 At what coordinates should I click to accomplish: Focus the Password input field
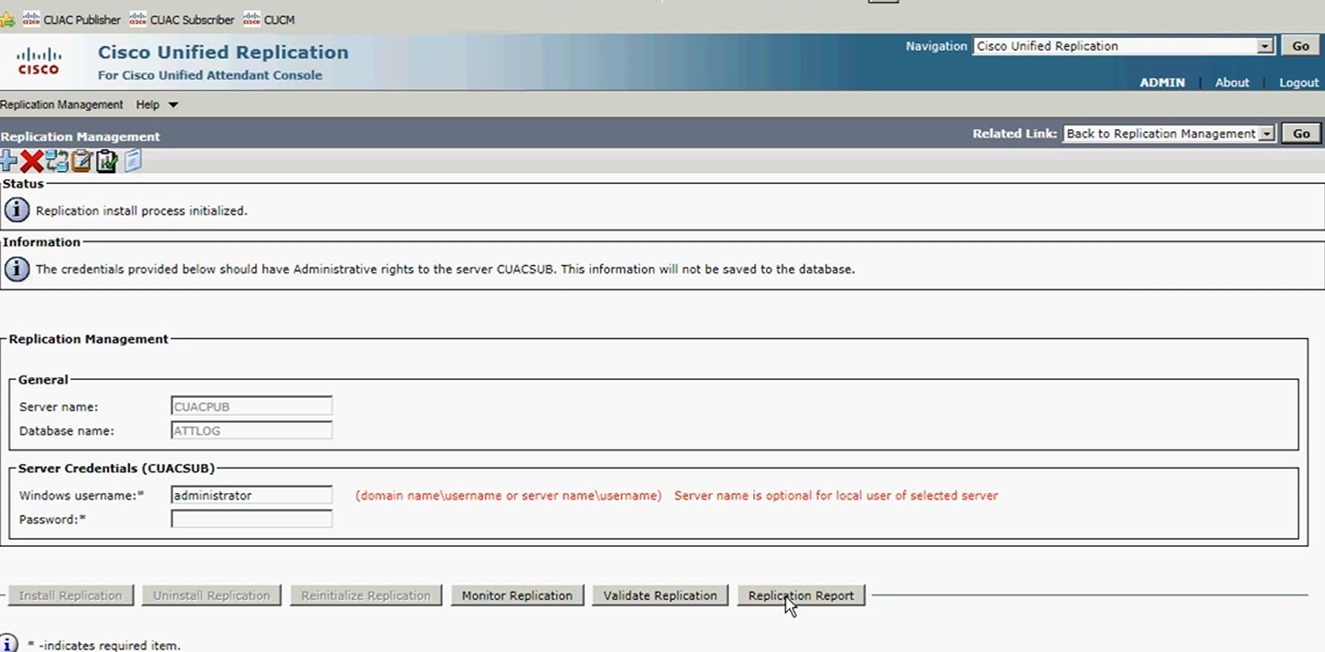251,519
